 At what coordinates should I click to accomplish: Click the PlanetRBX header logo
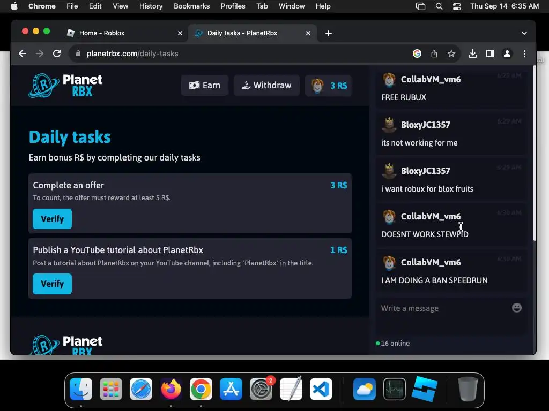[x=65, y=85]
